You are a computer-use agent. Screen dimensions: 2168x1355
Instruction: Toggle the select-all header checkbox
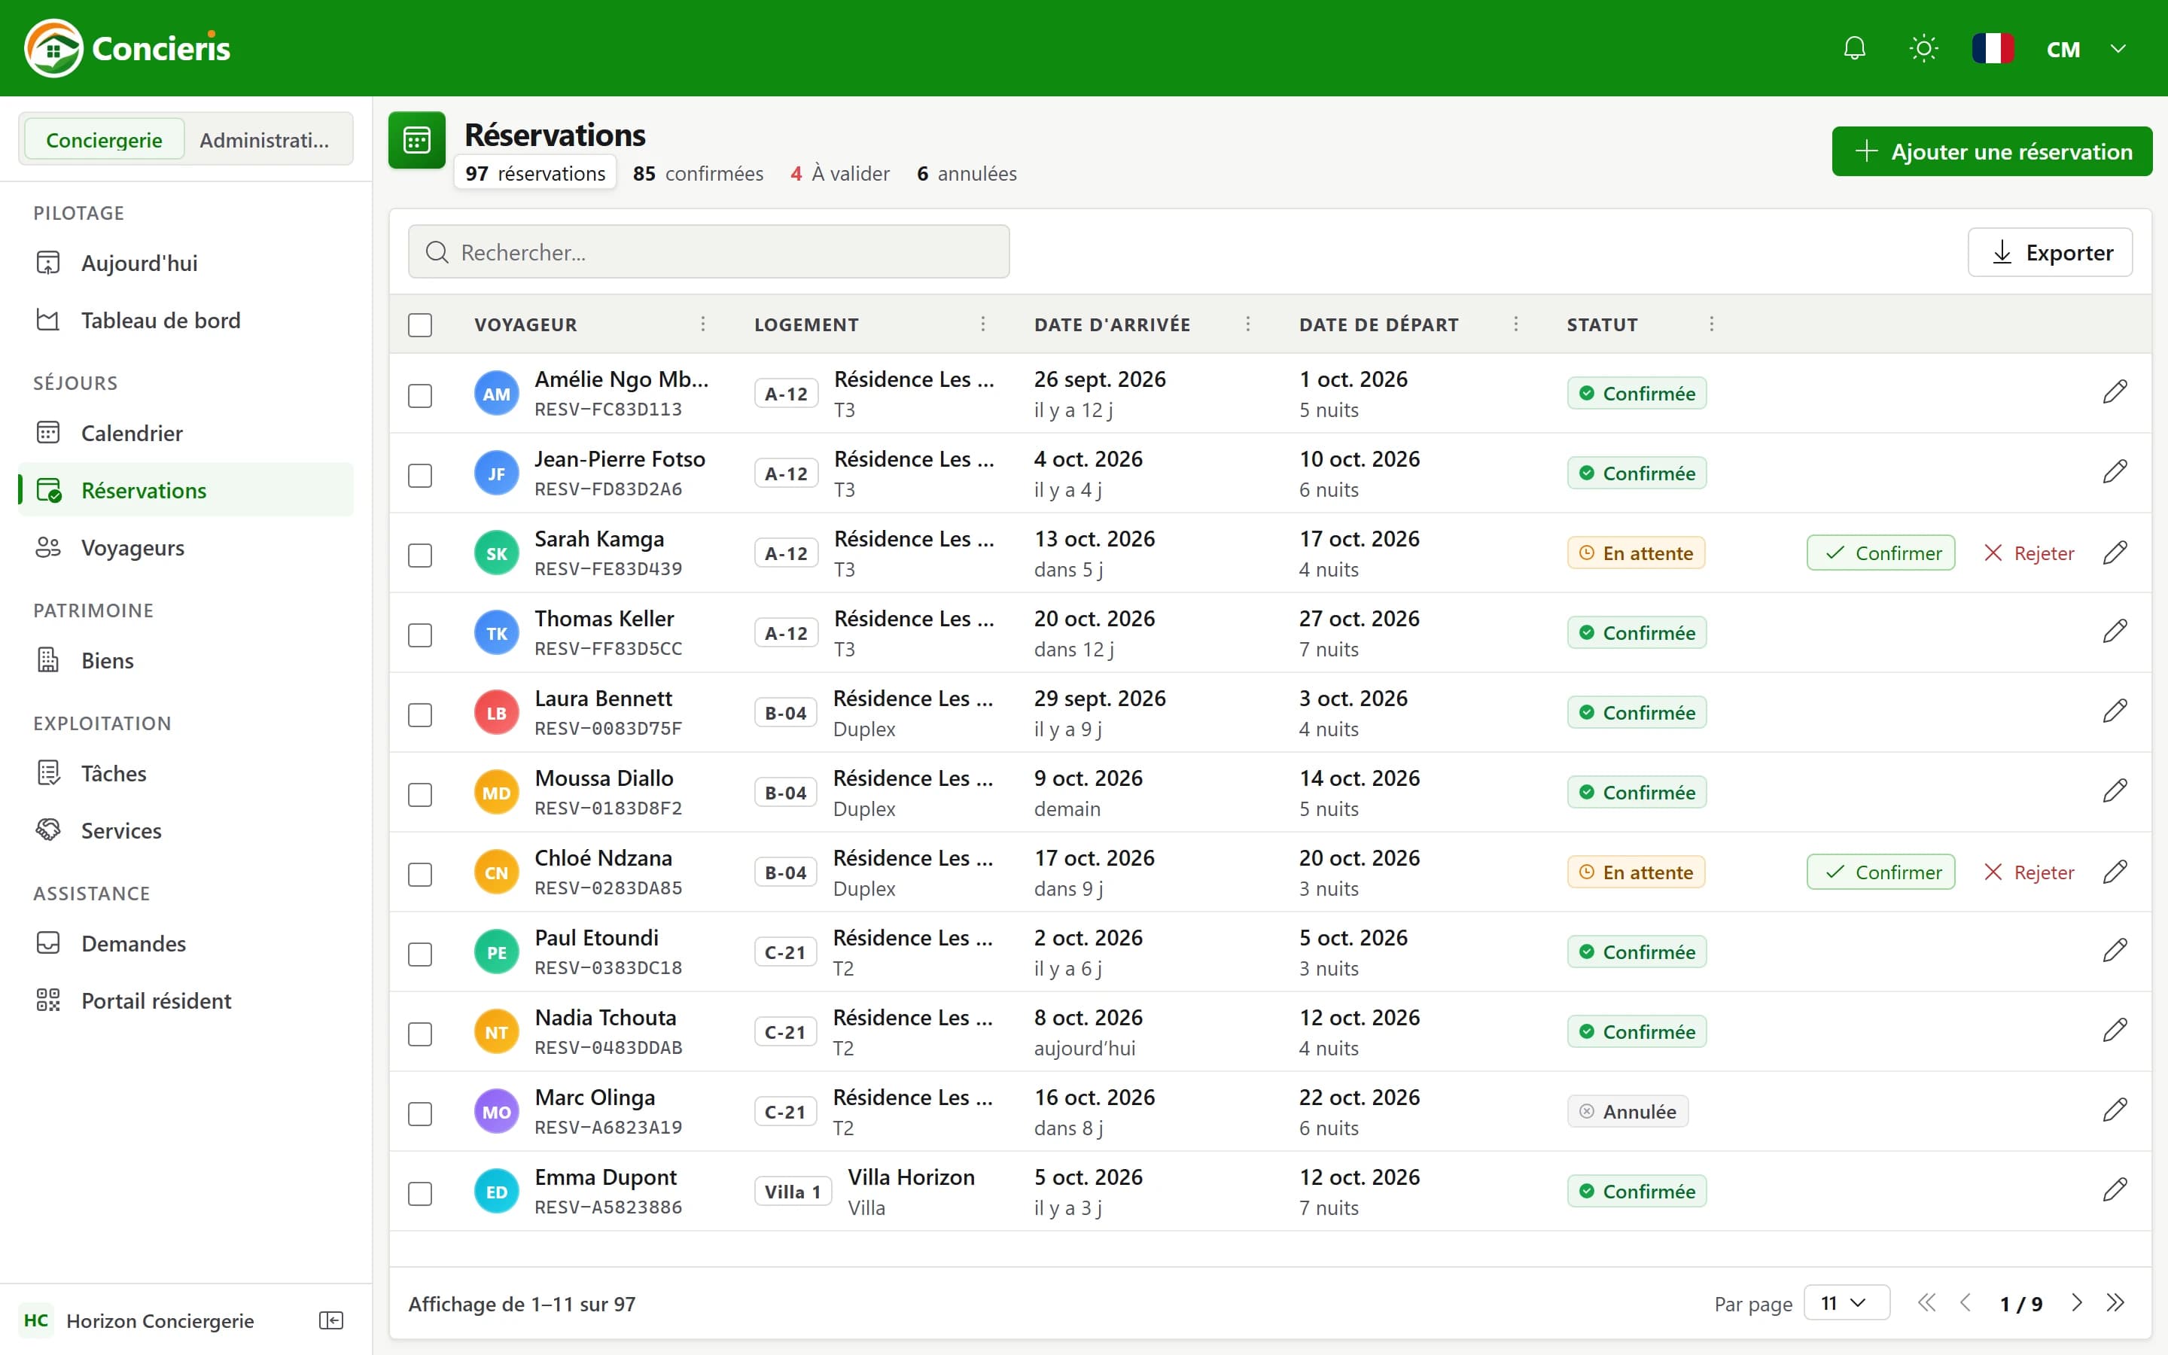coord(420,324)
